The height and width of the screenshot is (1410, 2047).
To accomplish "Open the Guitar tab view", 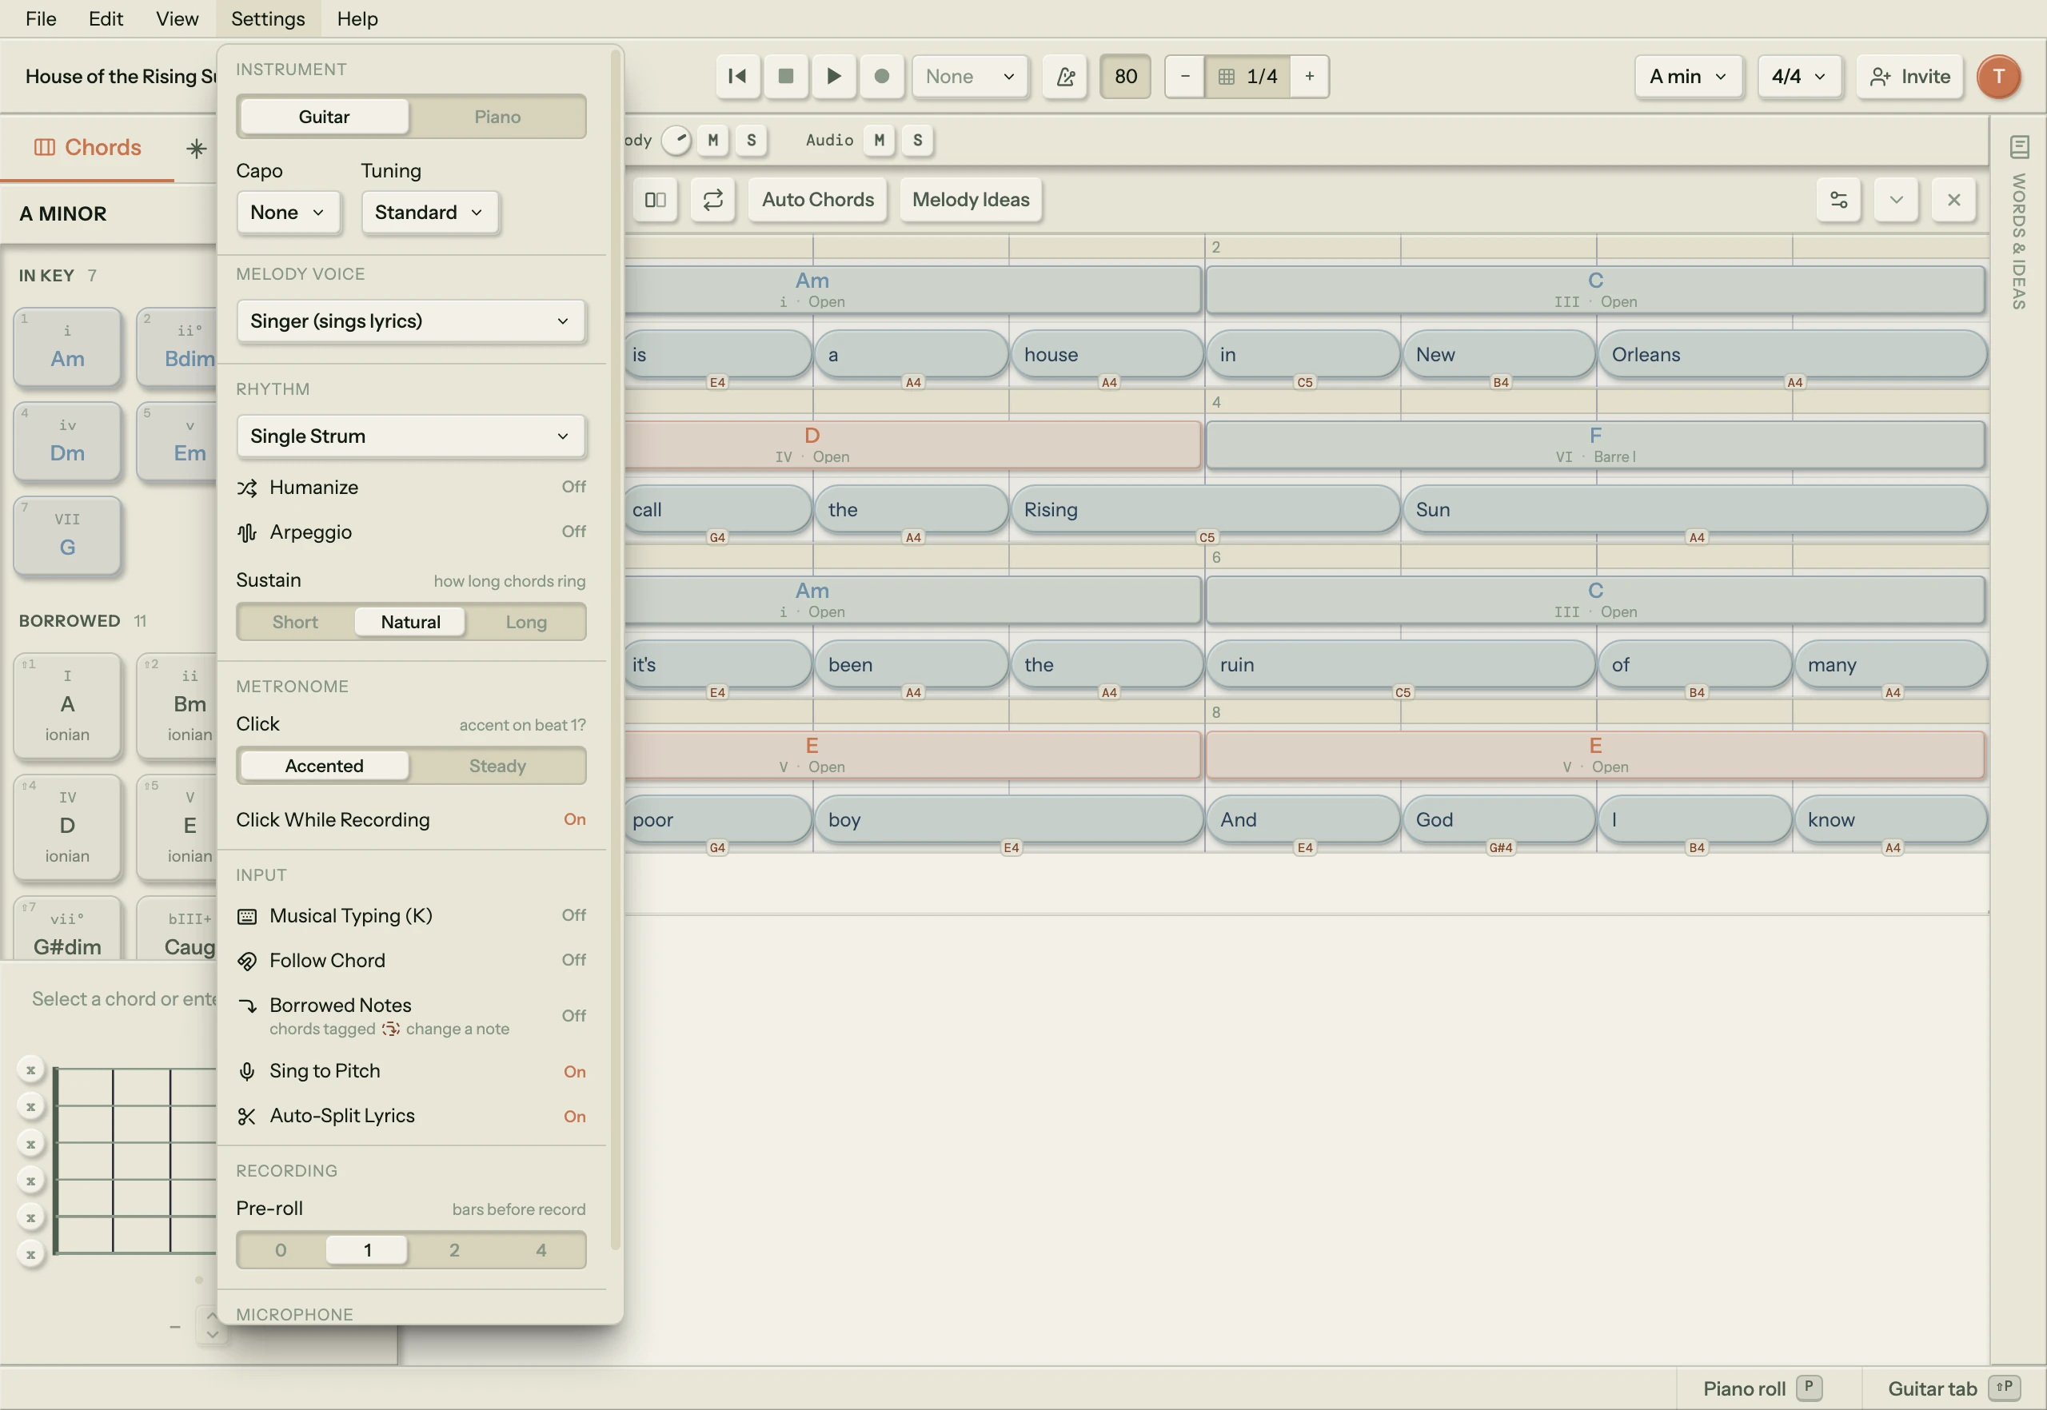I will pyautogui.click(x=1953, y=1388).
